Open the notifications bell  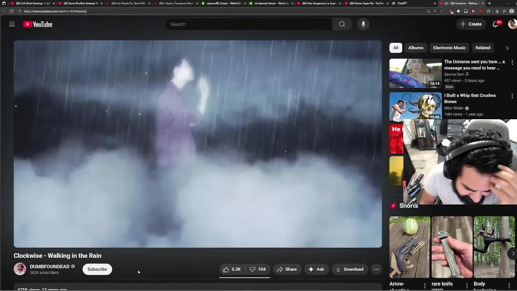click(496, 24)
